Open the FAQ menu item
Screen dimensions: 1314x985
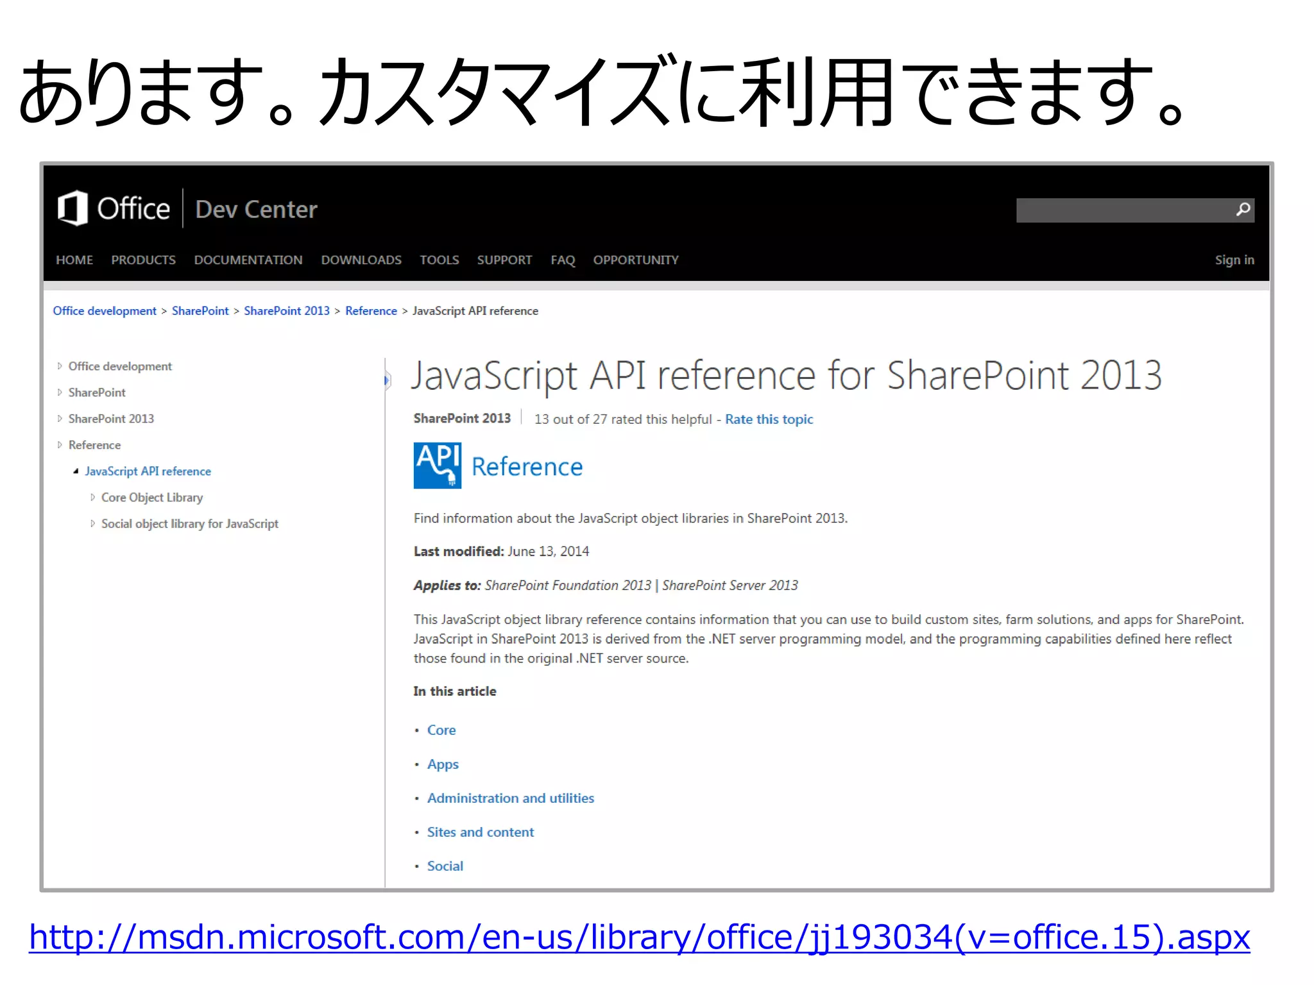[563, 260]
